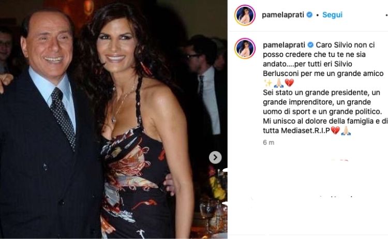
Task: Open pamelaprati profile from header username
Action: [x=283, y=15]
